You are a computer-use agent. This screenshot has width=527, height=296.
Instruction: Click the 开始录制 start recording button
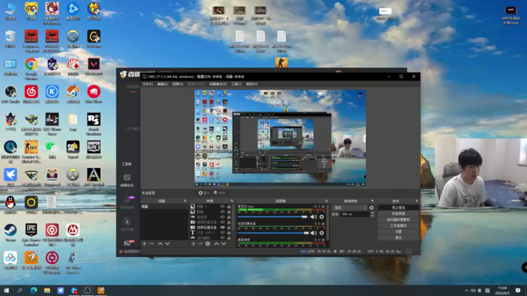(398, 213)
